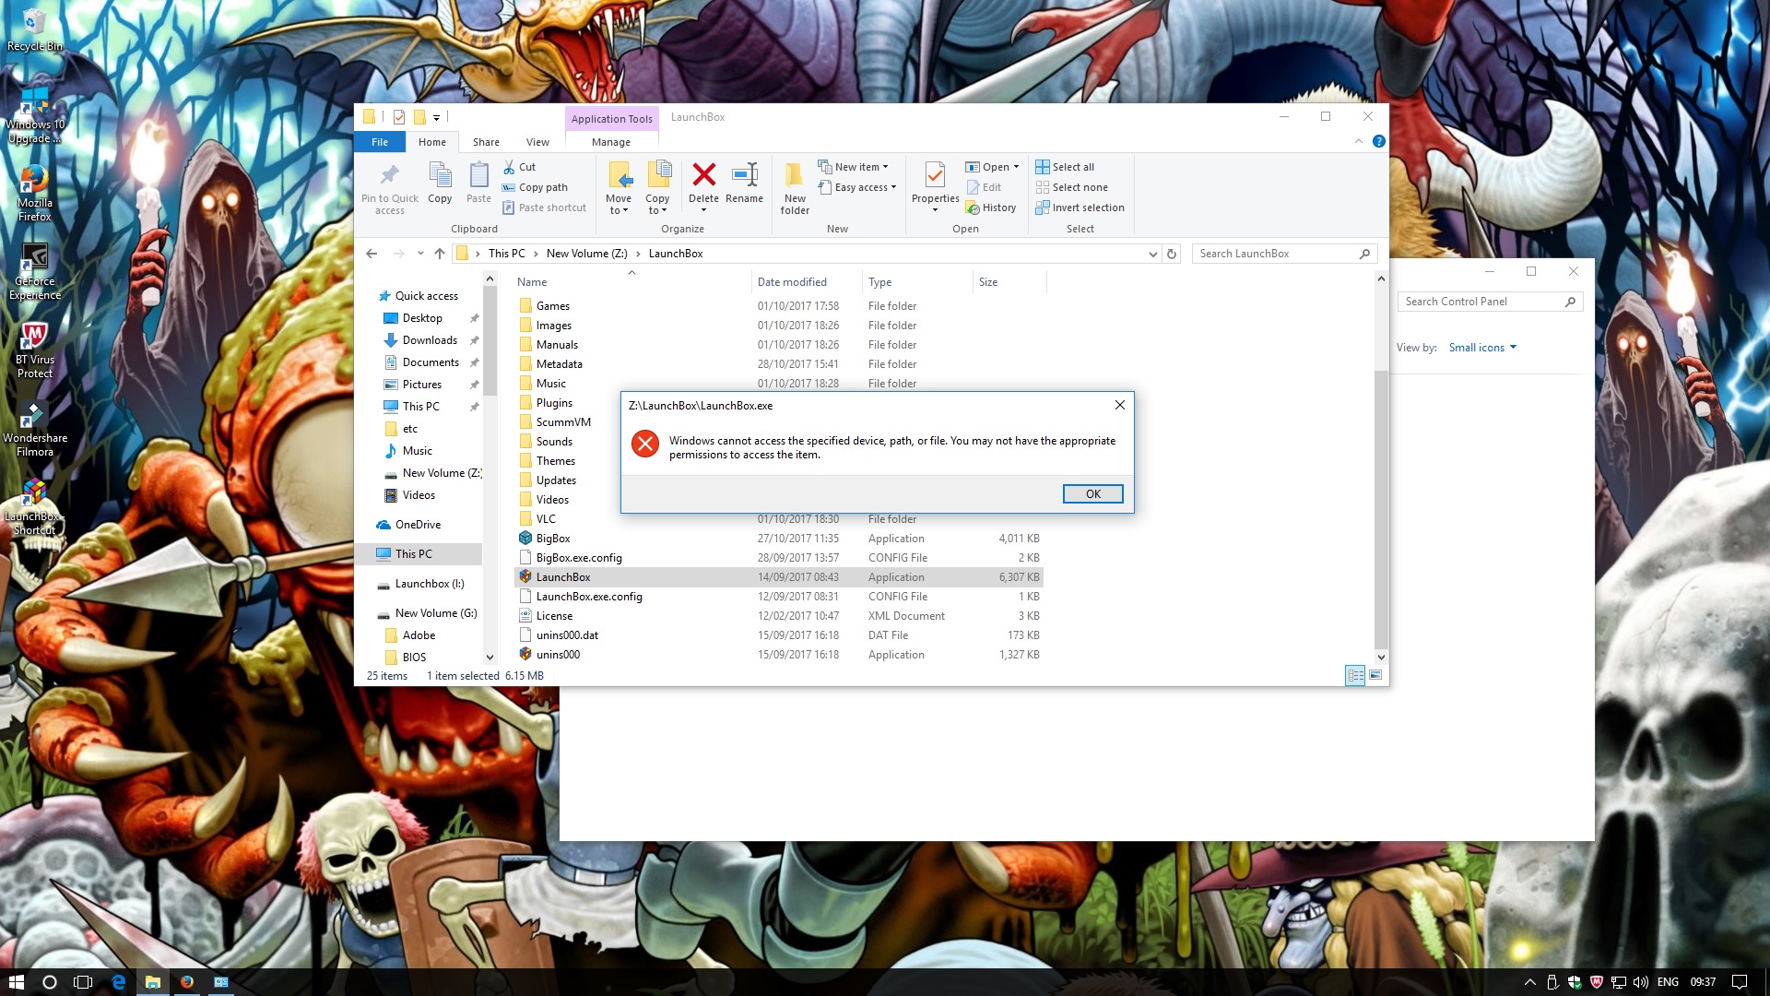Click the Task View taskbar button

pyautogui.click(x=83, y=982)
